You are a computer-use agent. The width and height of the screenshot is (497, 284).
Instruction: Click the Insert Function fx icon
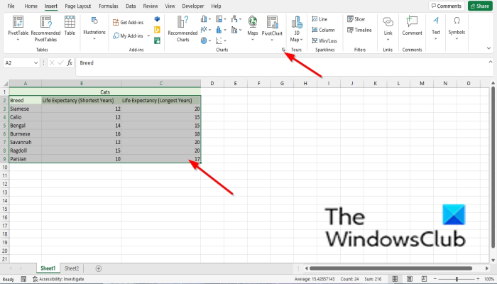tap(70, 62)
